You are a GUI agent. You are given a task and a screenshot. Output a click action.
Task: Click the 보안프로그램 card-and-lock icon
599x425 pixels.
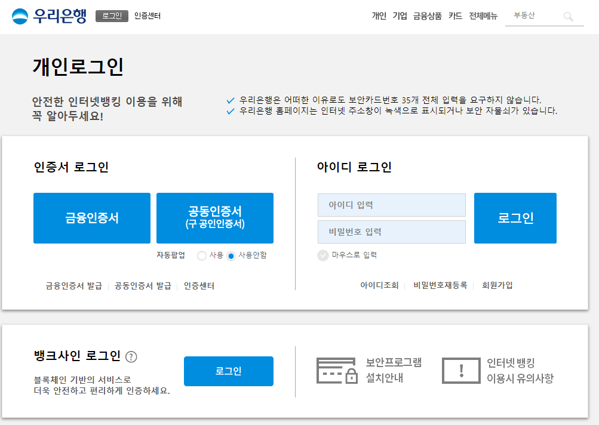pos(337,371)
